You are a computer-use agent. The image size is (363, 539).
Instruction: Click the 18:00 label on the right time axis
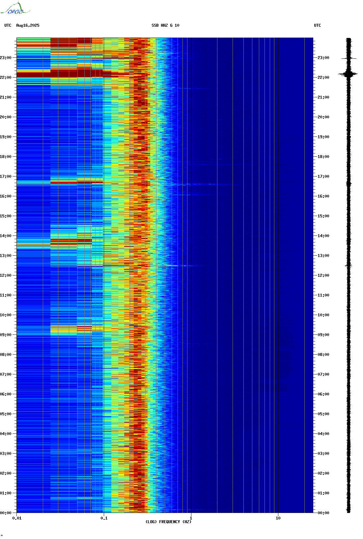(323, 157)
